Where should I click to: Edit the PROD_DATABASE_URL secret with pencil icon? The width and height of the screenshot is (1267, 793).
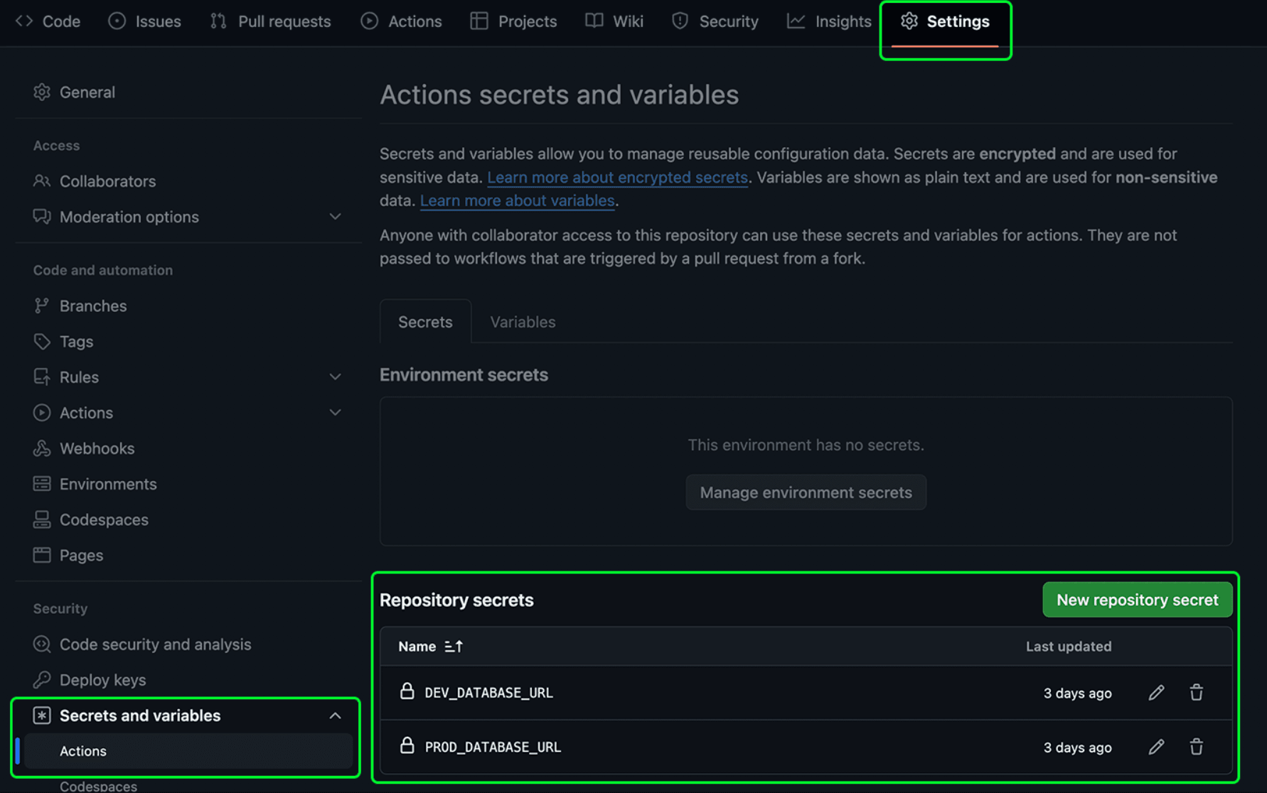[x=1156, y=747]
